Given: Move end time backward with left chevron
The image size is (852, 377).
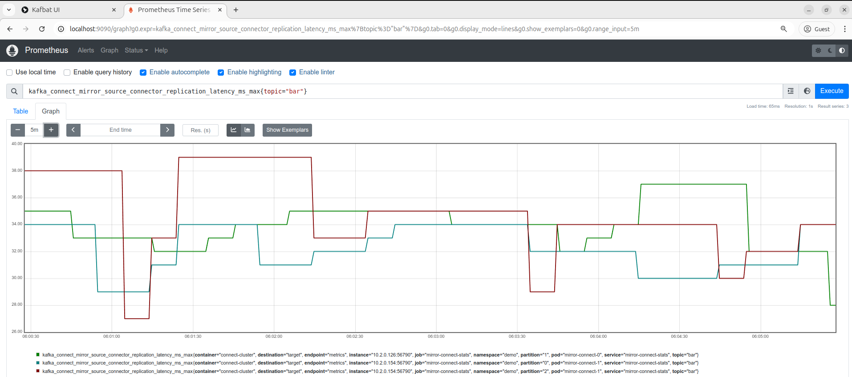Looking at the screenshot, I should [x=73, y=130].
